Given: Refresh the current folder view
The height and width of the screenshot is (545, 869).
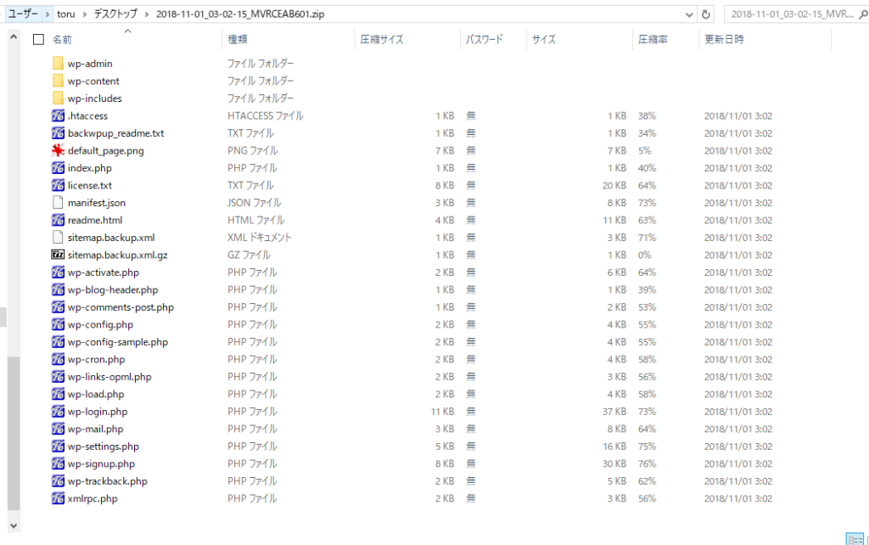Looking at the screenshot, I should 705,14.
